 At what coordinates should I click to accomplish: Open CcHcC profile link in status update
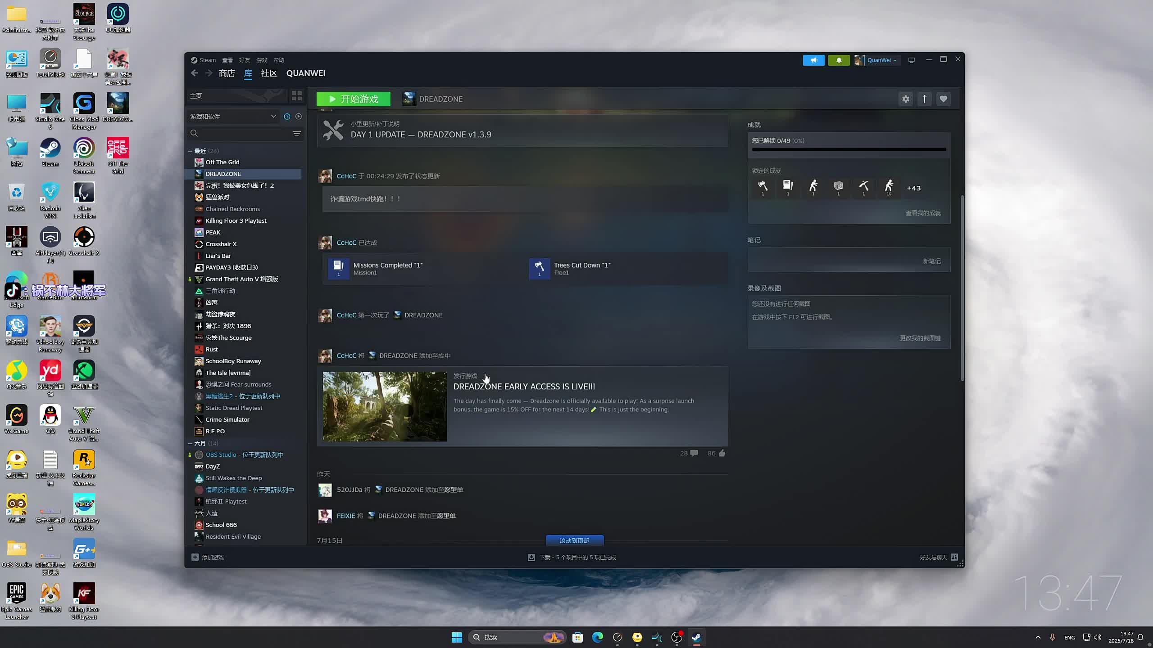[346, 176]
